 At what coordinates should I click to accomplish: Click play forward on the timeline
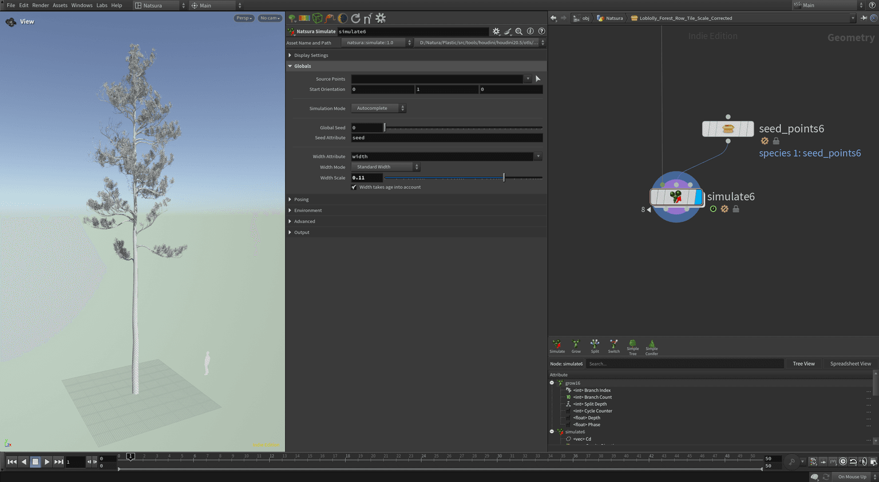click(x=47, y=461)
